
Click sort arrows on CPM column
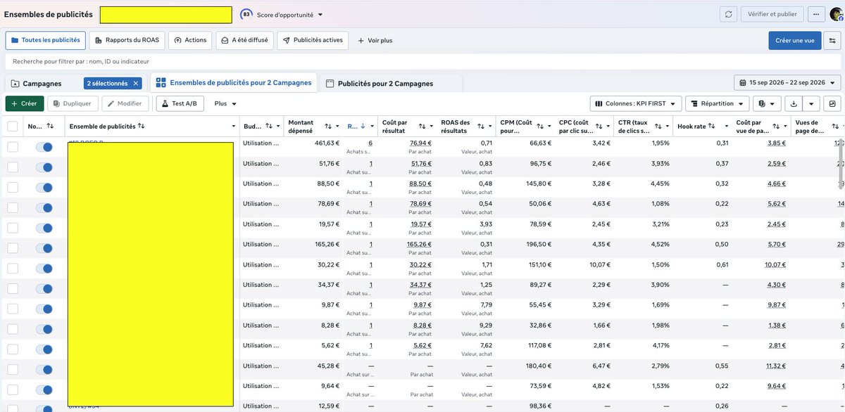539,127
